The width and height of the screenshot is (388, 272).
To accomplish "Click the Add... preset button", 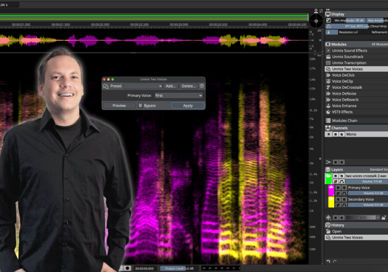I will (171, 86).
